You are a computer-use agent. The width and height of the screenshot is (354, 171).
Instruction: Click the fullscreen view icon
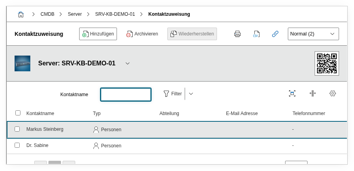pos(292,93)
